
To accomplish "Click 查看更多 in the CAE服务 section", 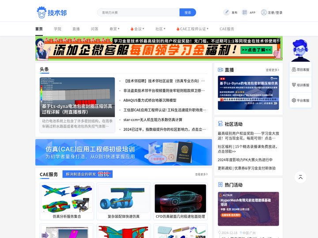I will [201, 174].
